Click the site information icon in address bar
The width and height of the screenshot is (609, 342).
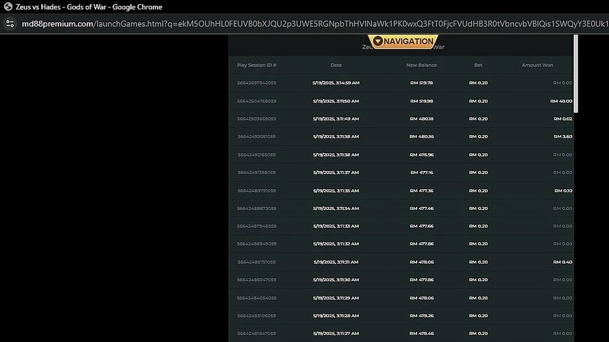point(10,24)
